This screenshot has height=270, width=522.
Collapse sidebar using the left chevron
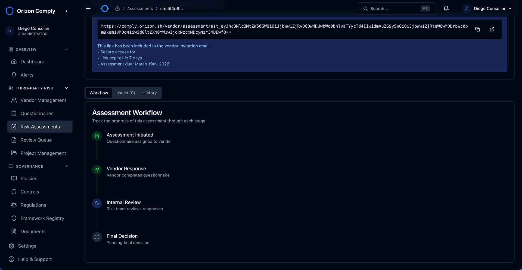[x=67, y=11]
